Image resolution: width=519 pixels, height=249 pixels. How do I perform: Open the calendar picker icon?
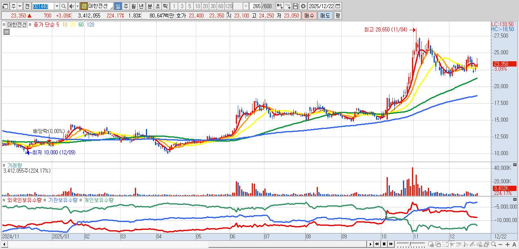coord(338,6)
